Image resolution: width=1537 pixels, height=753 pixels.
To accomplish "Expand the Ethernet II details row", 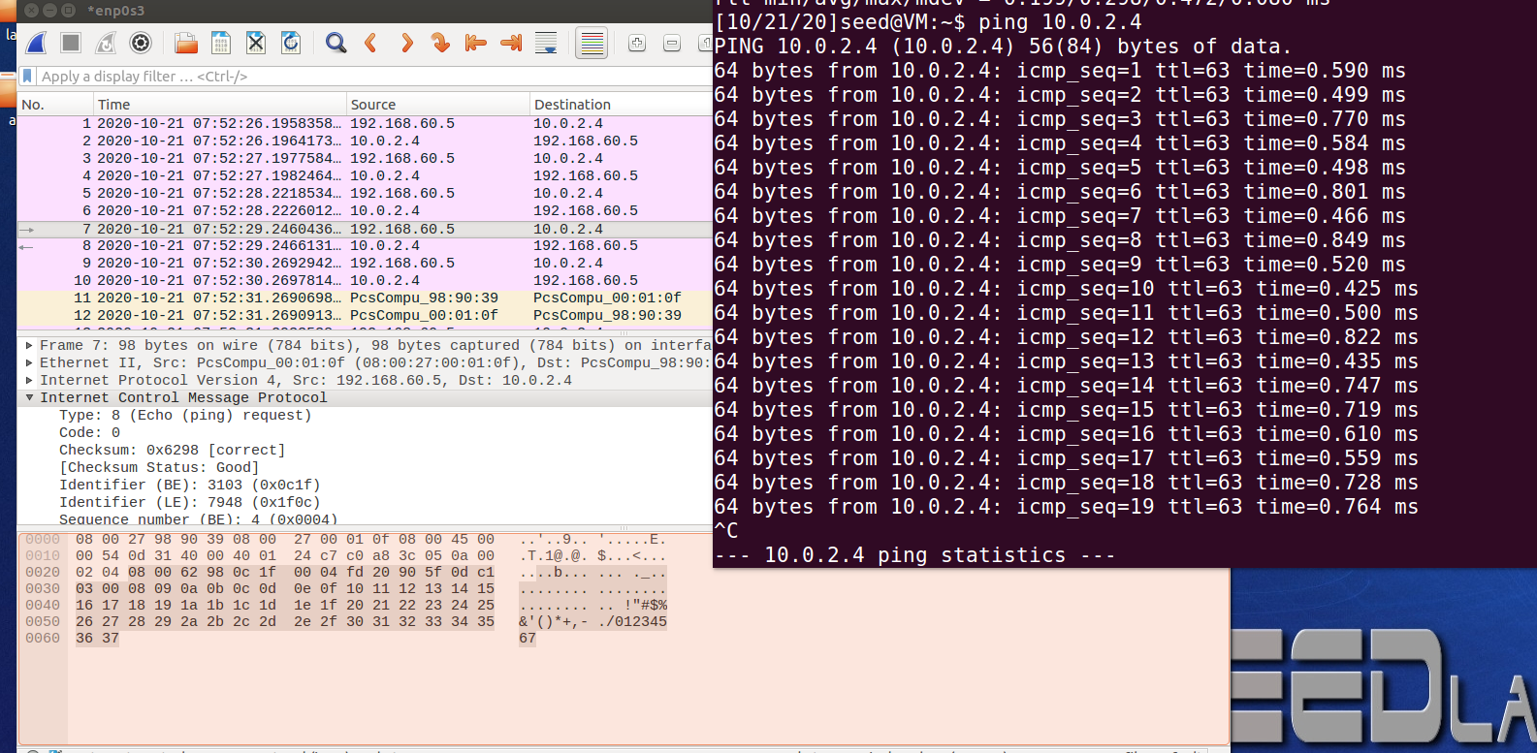I will [x=30, y=362].
